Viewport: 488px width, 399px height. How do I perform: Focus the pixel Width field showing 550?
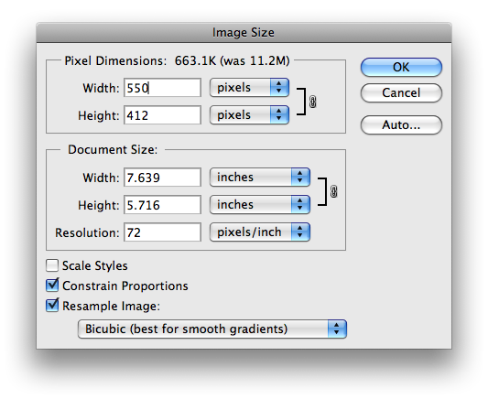pos(162,88)
